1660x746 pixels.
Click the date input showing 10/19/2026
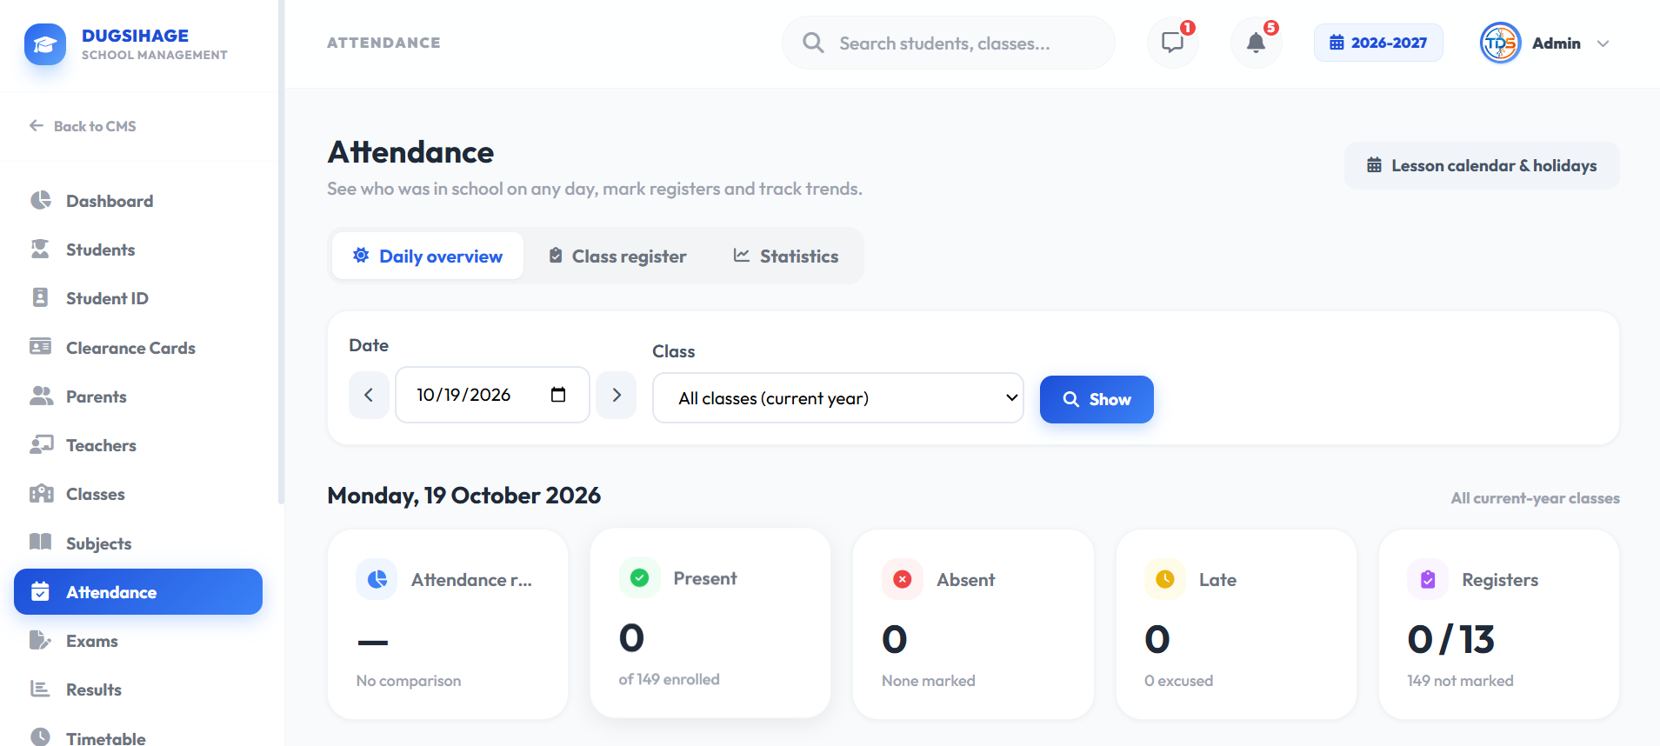pos(492,395)
